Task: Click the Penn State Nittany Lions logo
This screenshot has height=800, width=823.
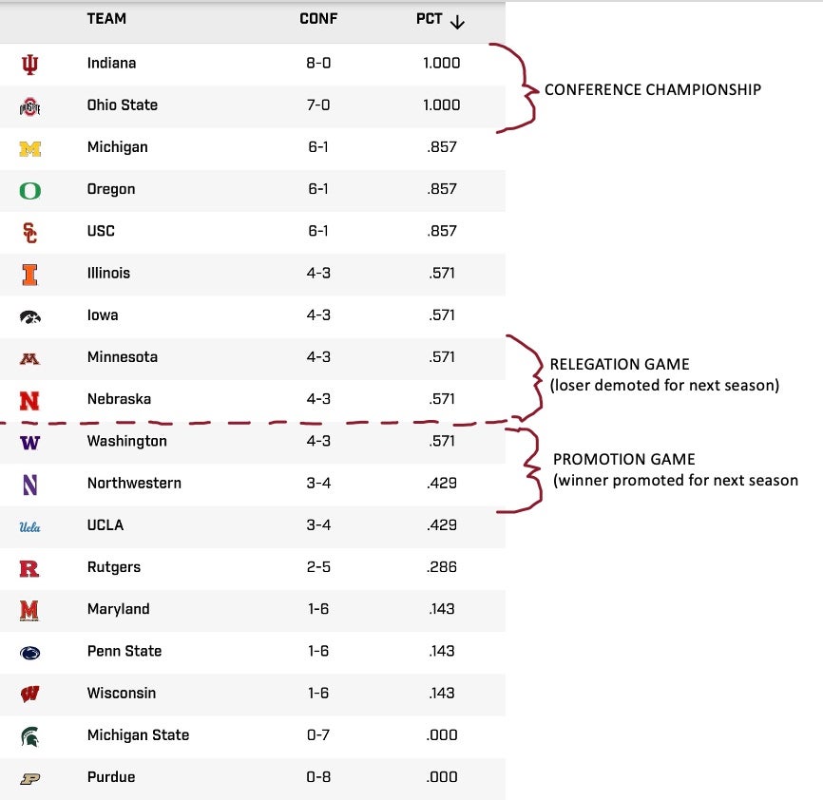Action: tap(30, 652)
